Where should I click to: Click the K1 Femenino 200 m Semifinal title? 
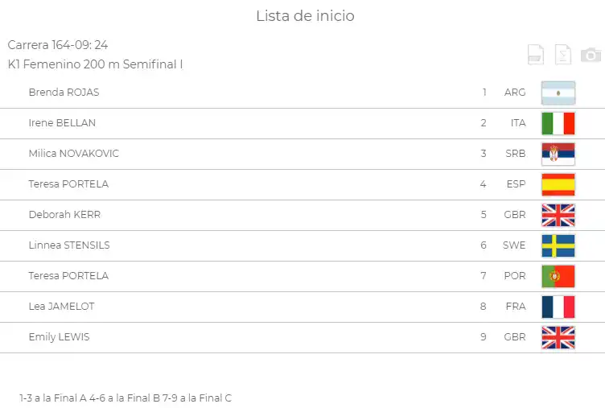coord(95,64)
